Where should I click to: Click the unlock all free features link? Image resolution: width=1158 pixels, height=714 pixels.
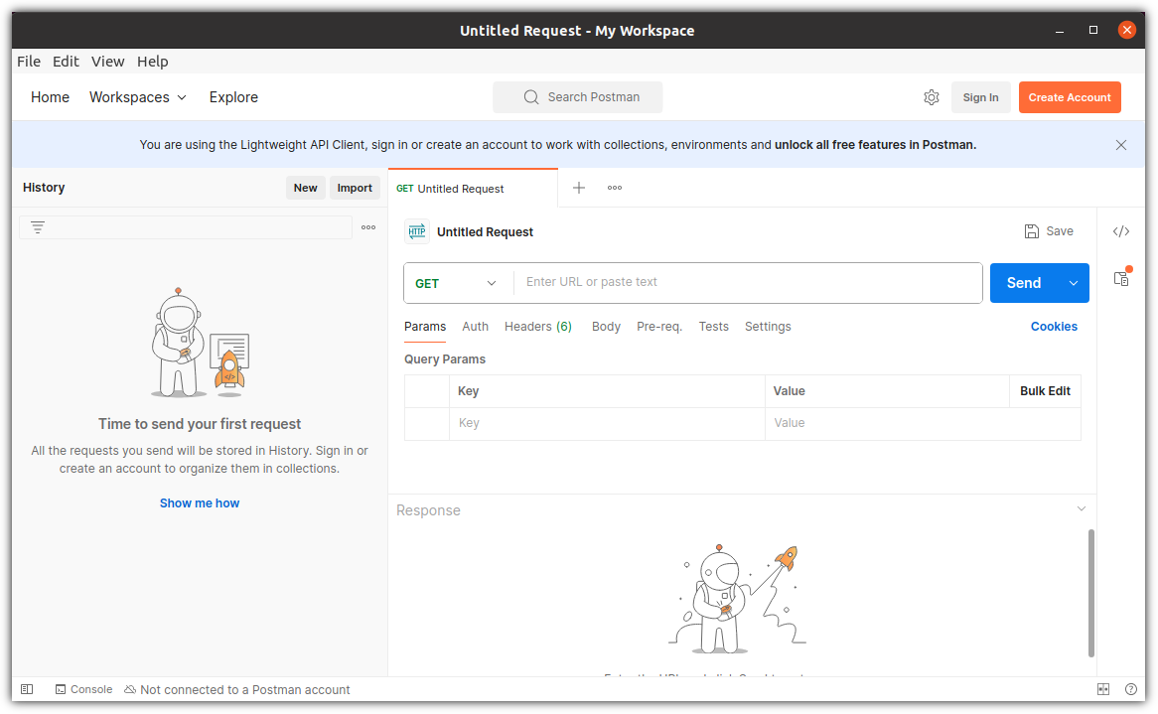(875, 145)
